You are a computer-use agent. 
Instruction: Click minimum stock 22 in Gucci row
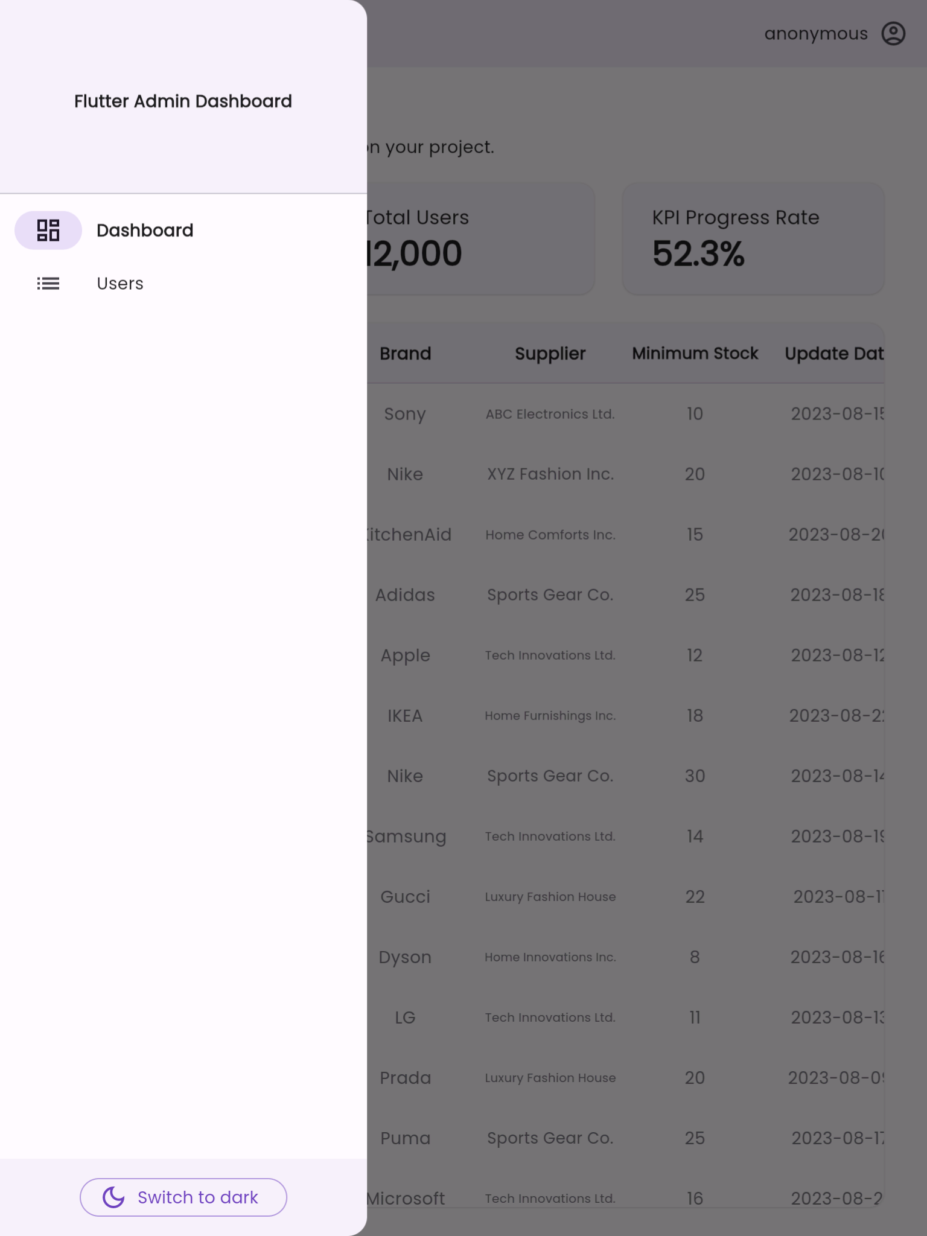[x=695, y=897]
